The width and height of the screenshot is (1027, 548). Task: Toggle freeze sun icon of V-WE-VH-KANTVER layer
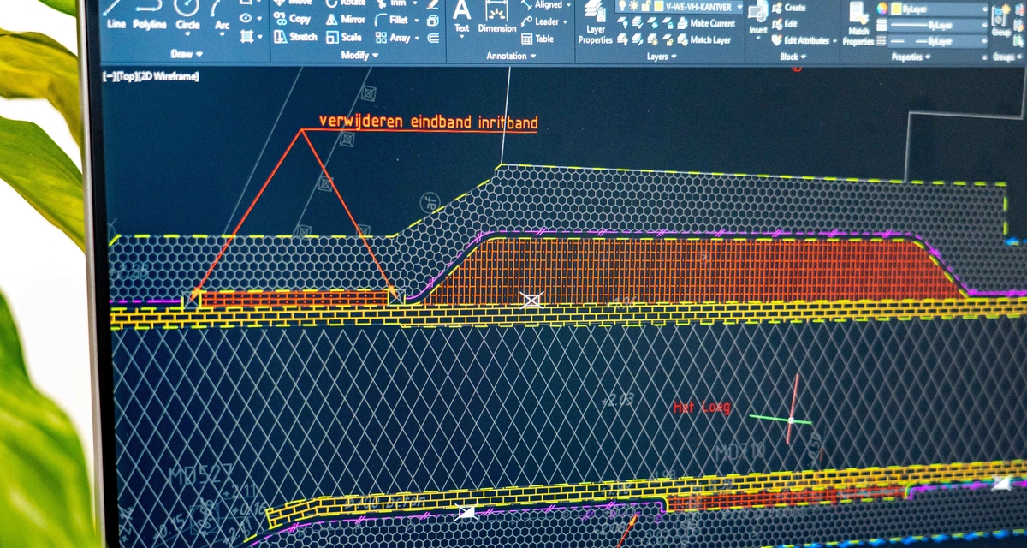(633, 6)
